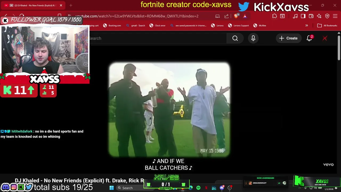Screen dimensions: 341x192
Task: Open the McAfee bookmark
Action: (x=260, y=26)
